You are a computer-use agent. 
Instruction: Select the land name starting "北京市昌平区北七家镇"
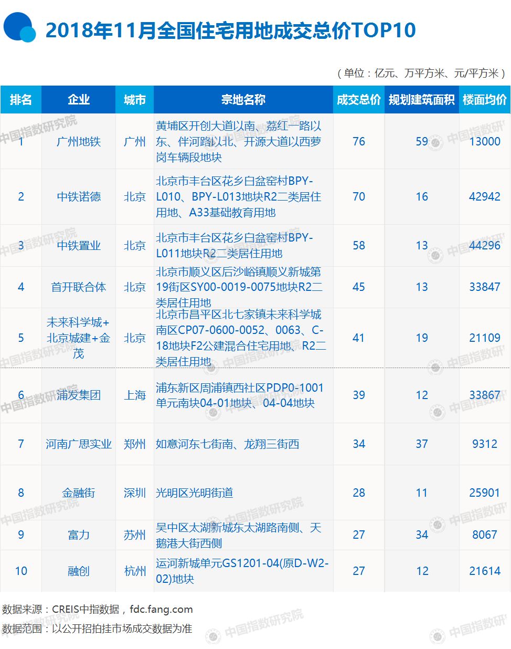(x=241, y=338)
